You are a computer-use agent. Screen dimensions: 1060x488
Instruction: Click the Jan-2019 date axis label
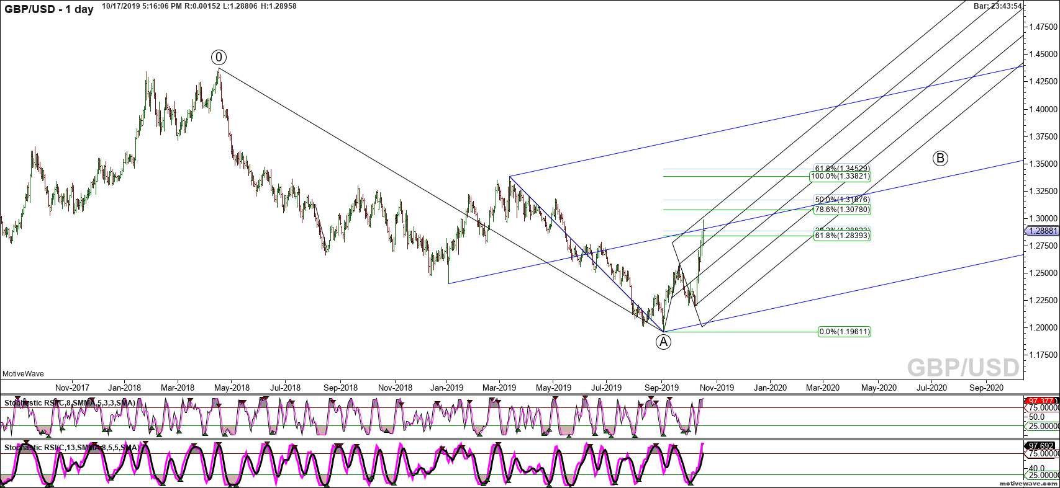[447, 388]
